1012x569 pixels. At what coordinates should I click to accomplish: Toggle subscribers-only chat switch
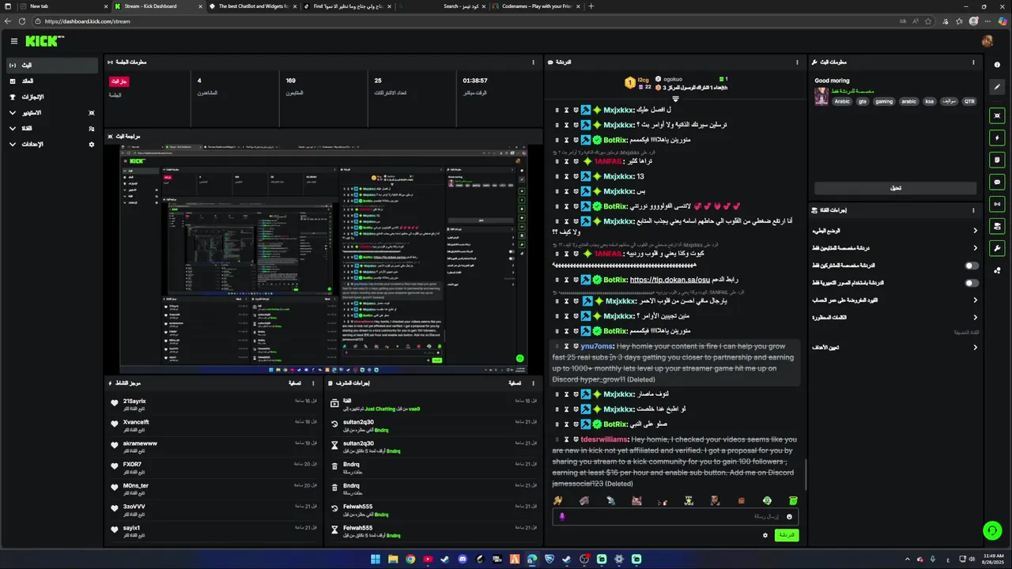(x=972, y=266)
